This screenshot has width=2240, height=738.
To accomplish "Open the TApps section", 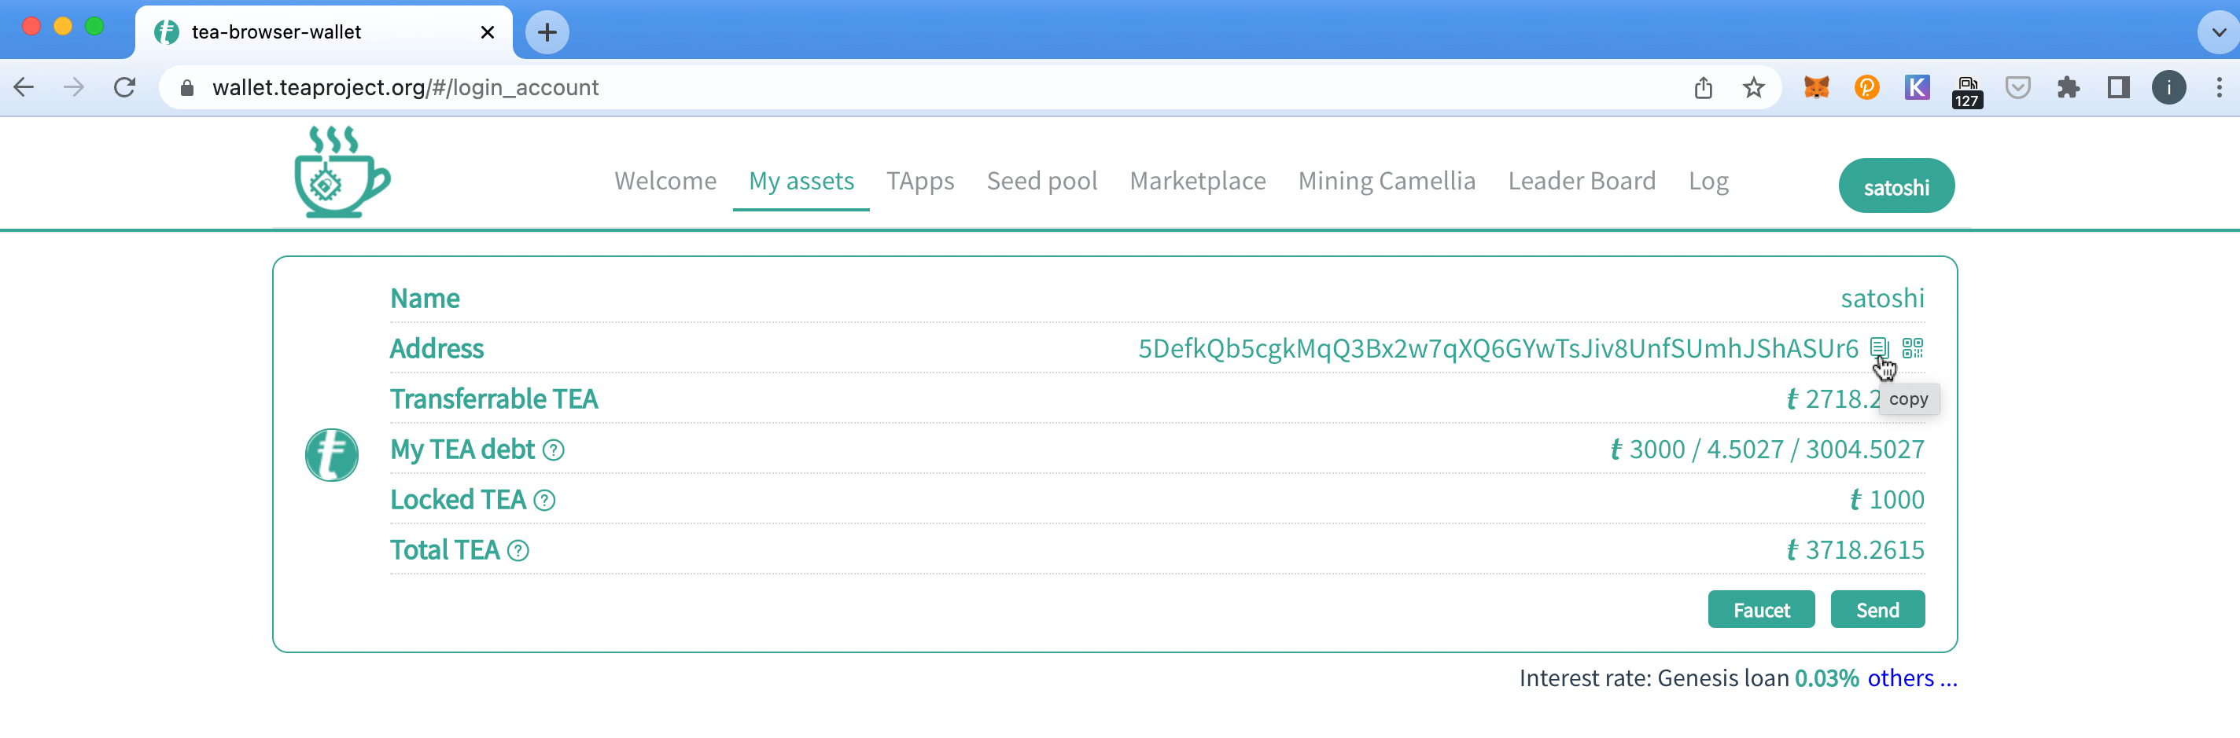I will pos(920,181).
